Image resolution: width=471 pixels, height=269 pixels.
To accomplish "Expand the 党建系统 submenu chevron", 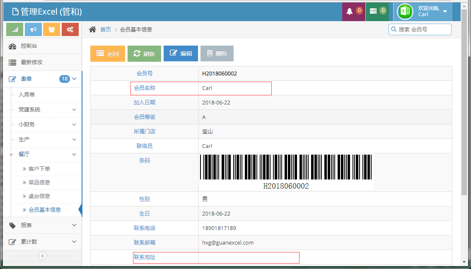I will coord(74,110).
